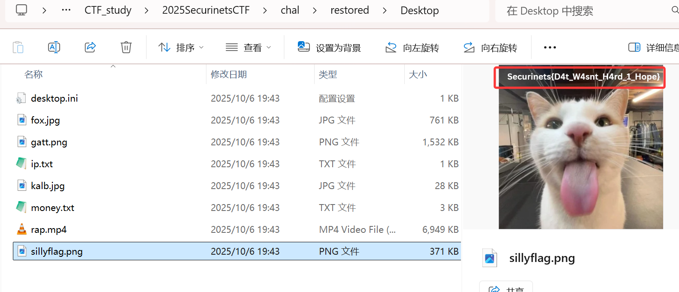Viewport: 679px width, 292px height.
Task: Expand the breadcrumb ellipsis for hidden folders
Action: pos(66,10)
